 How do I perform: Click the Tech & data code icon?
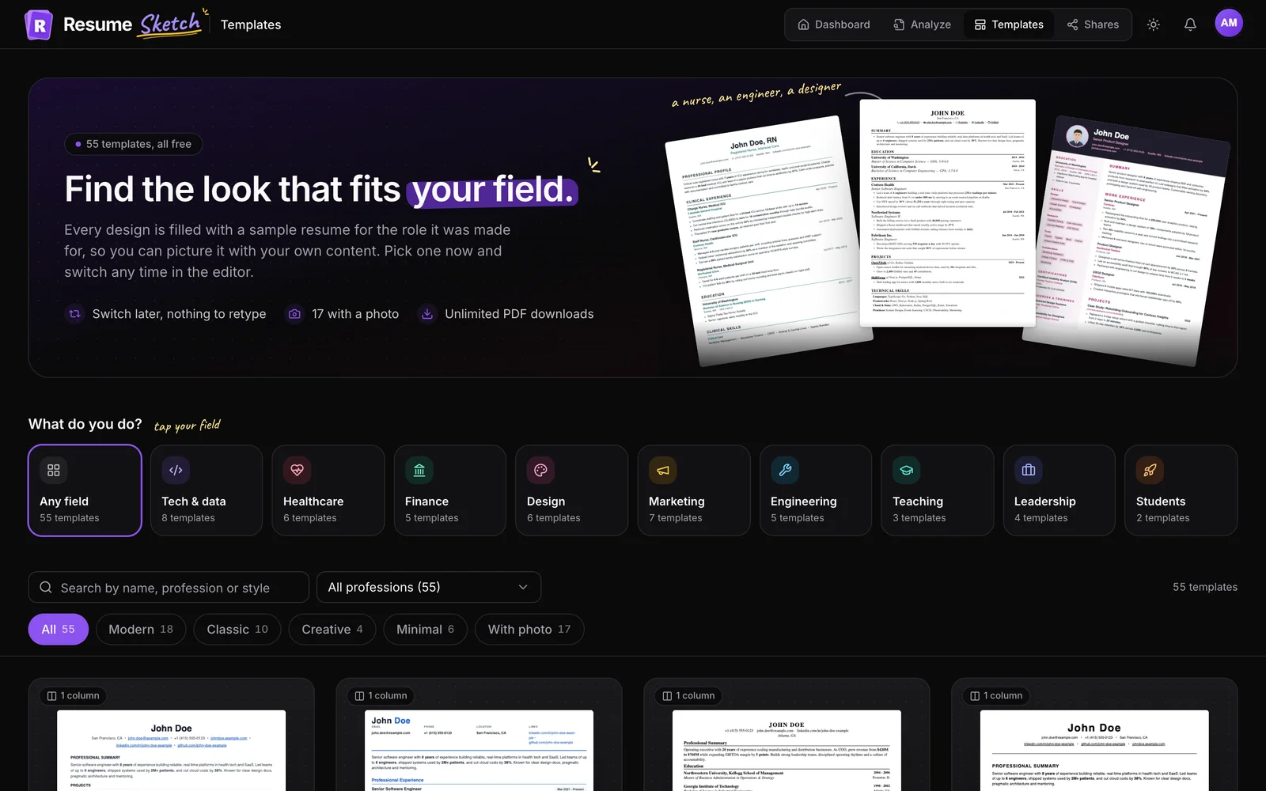point(176,470)
